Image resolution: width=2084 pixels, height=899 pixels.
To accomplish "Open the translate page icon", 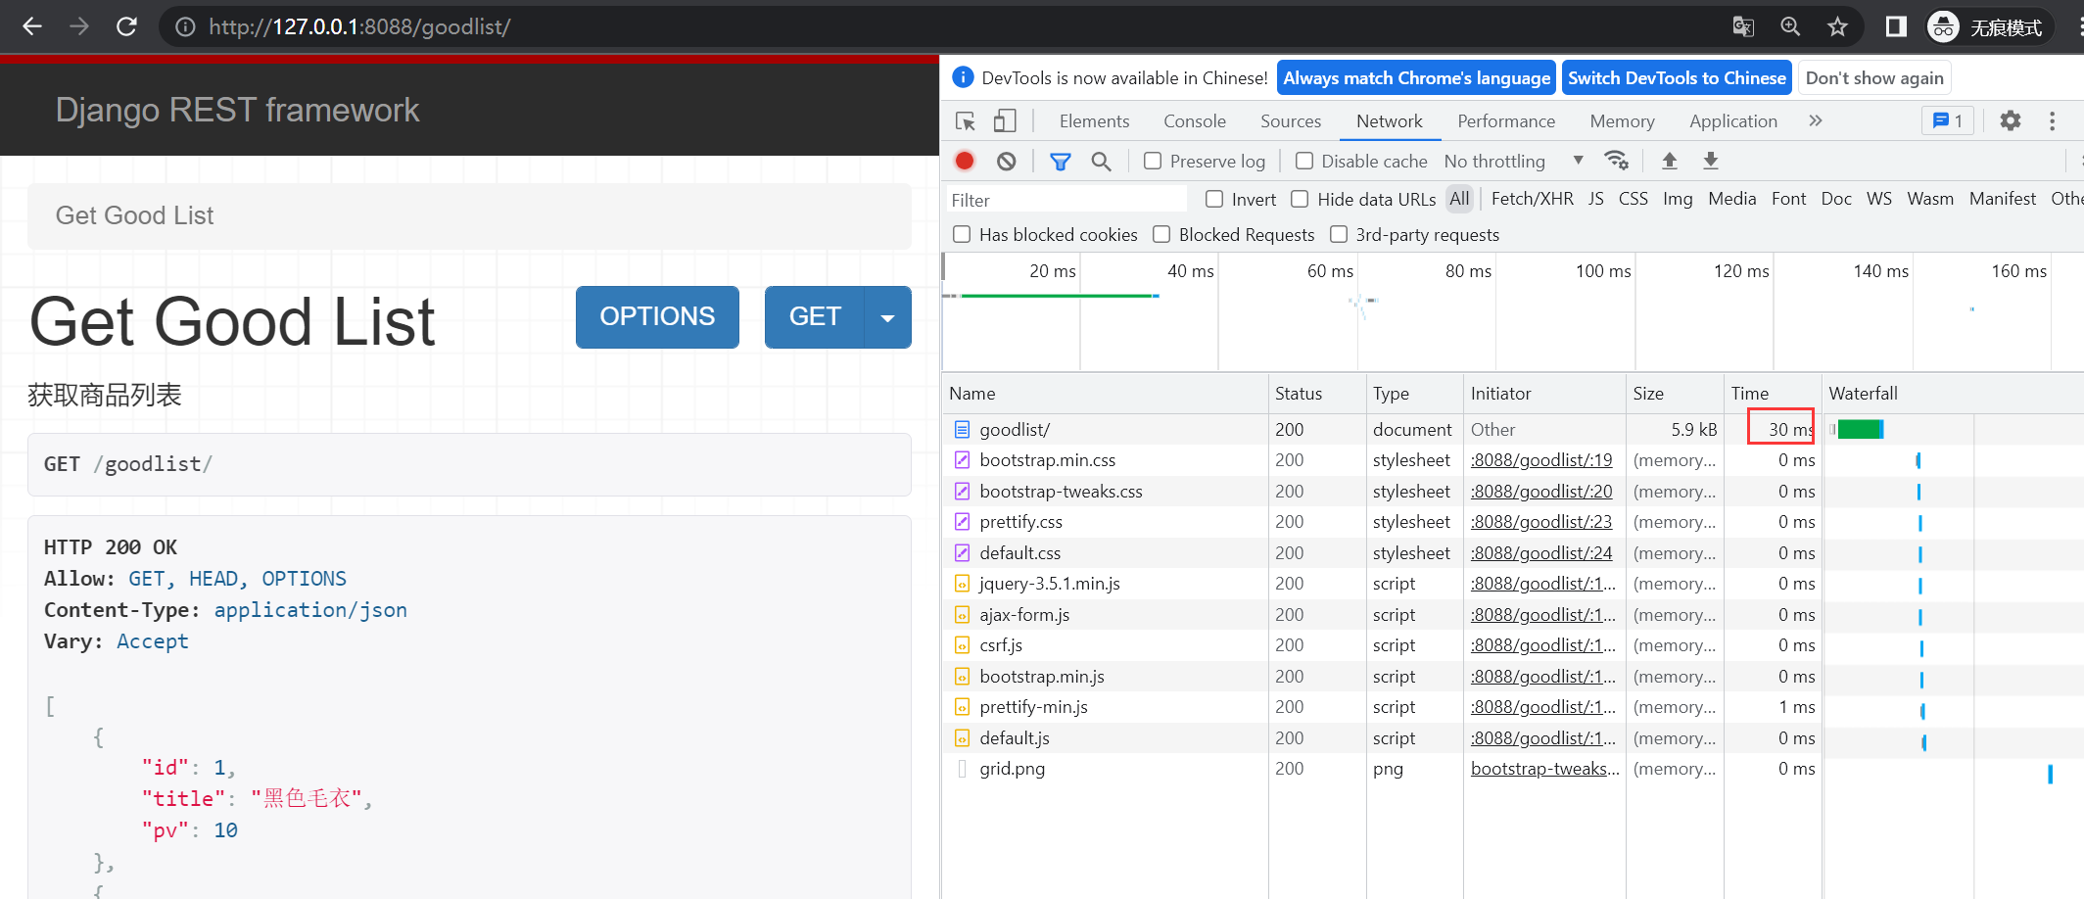I will tap(1743, 26).
